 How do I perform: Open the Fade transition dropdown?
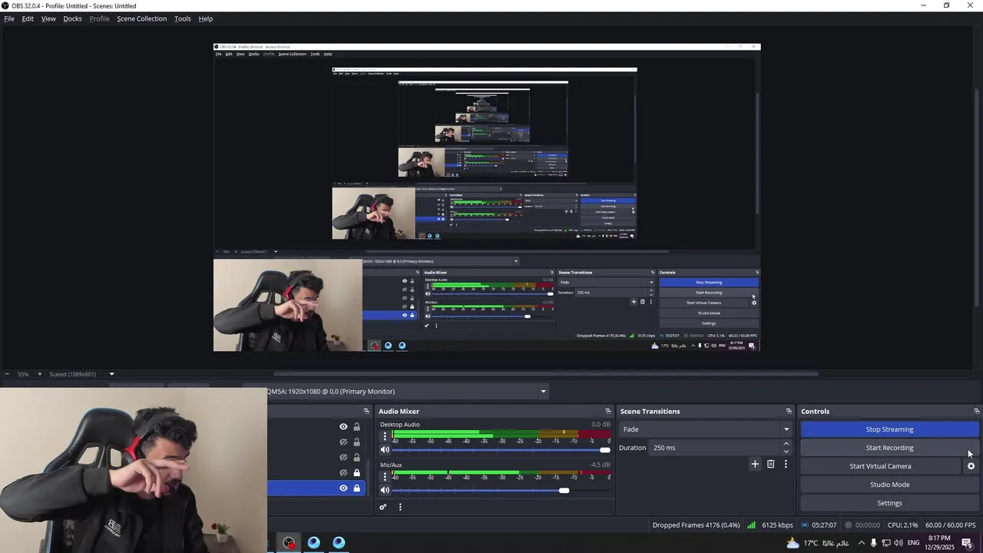click(x=706, y=429)
